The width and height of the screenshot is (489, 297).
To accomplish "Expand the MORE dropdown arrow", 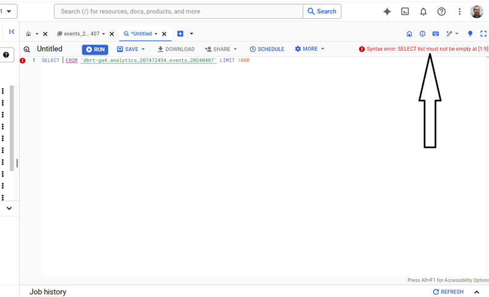I will click(323, 49).
